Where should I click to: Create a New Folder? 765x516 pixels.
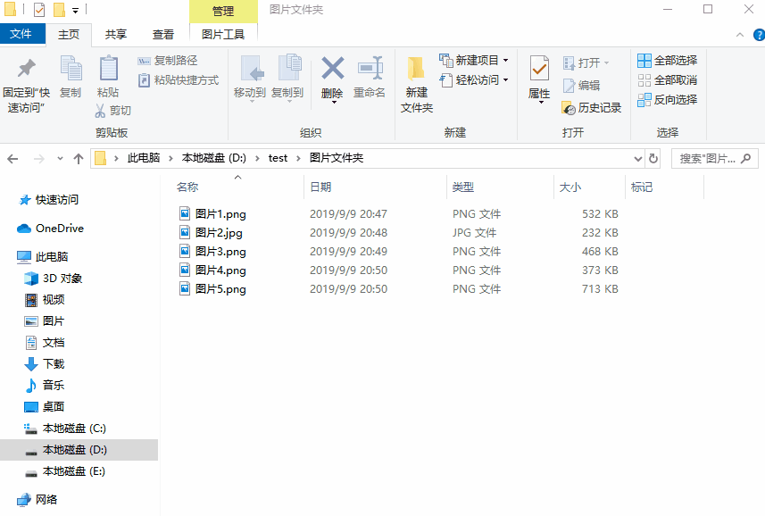[417, 85]
